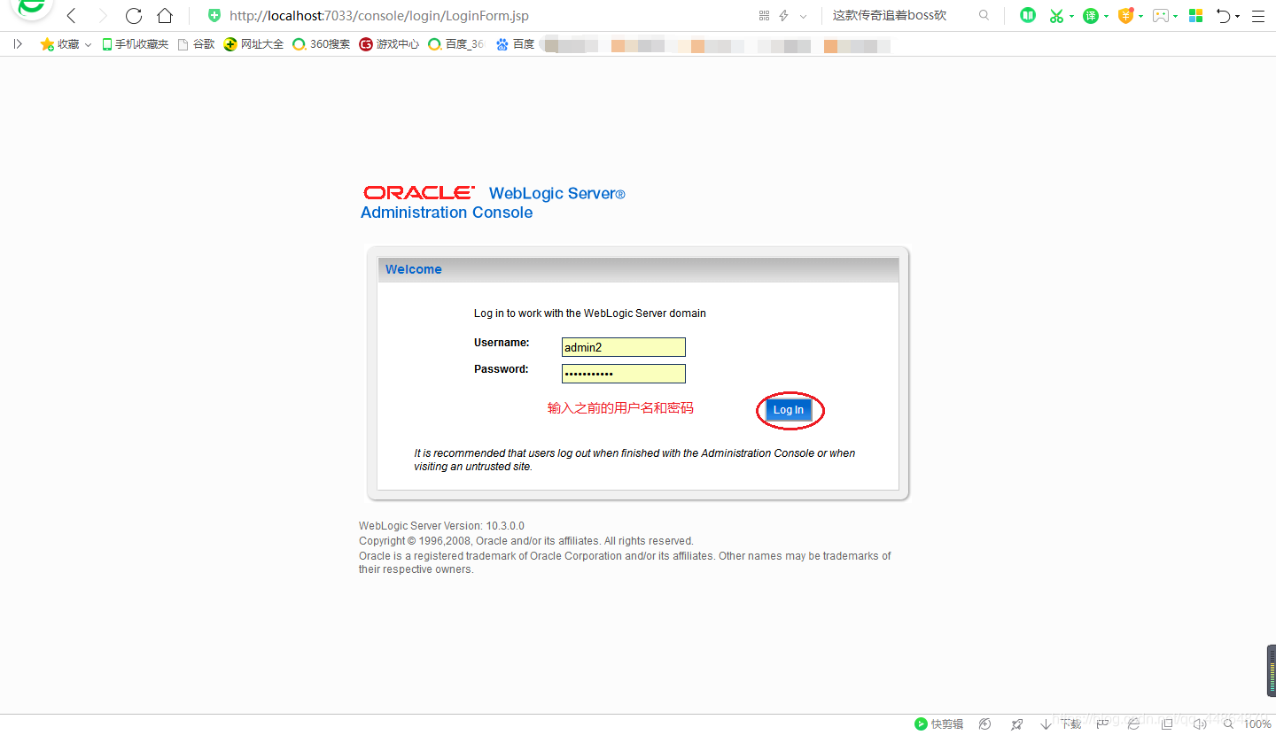
Task: Click the lightning speed mode icon
Action: [783, 16]
